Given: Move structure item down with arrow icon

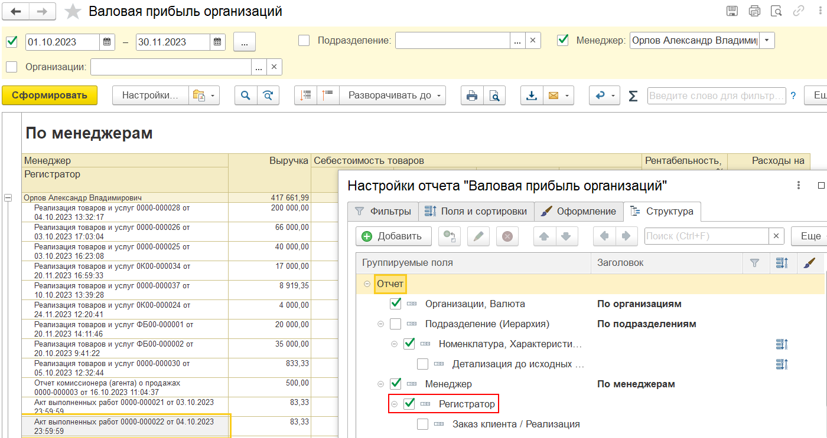Looking at the screenshot, I should [x=565, y=236].
